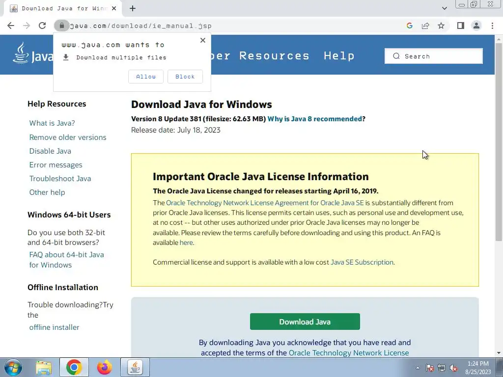Bookmark this page with star icon
Screen dimensions: 503x377
pos(441,26)
